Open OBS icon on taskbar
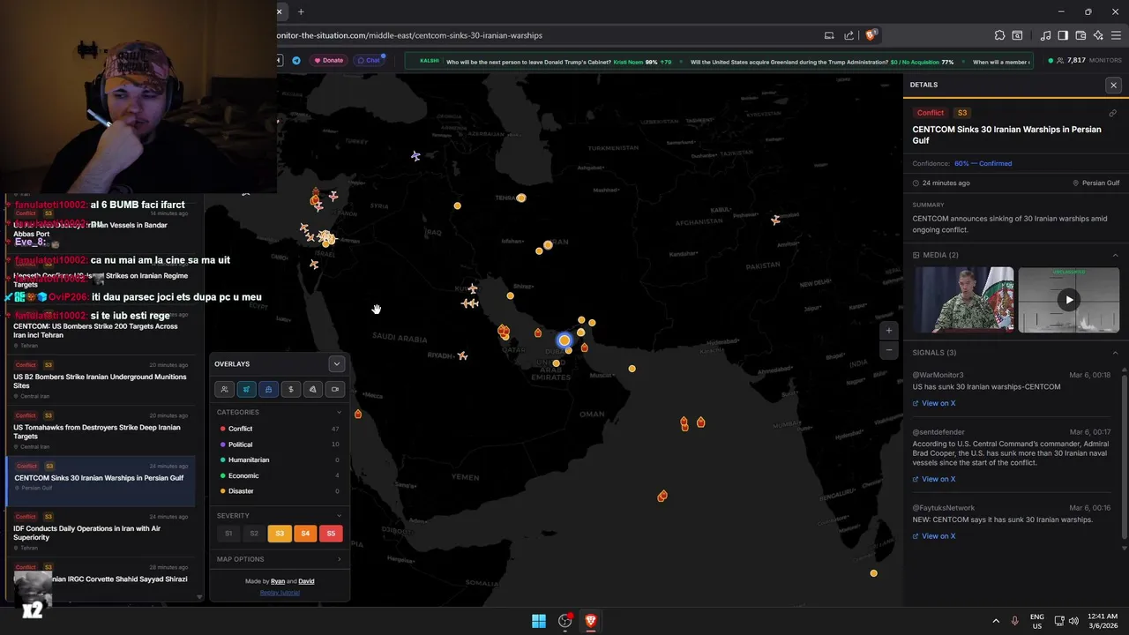The image size is (1129, 635). [x=565, y=621]
